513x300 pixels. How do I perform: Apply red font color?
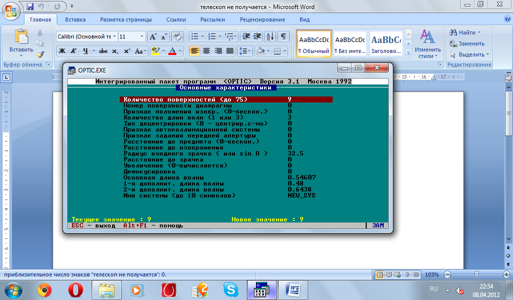tap(172, 51)
